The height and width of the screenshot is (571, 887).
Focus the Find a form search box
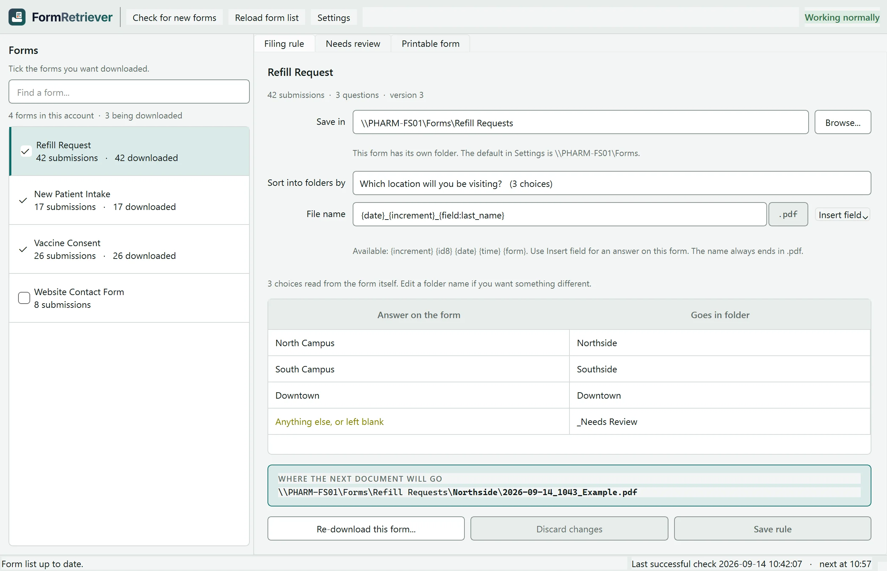point(129,92)
